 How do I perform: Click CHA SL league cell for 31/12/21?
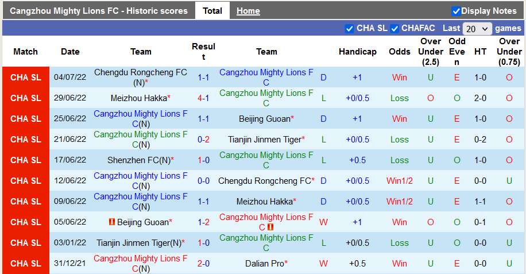tap(26, 264)
